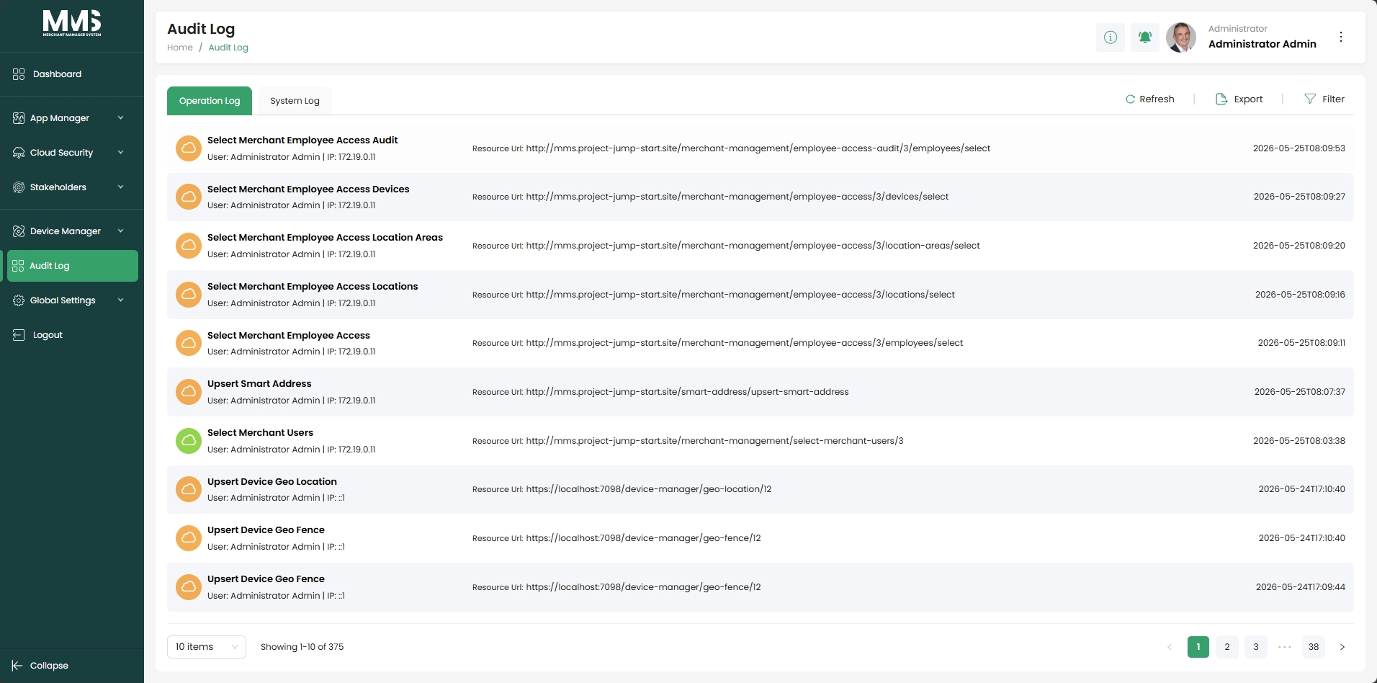
Task: Click the next page arrow in pagination
Action: [x=1342, y=647]
